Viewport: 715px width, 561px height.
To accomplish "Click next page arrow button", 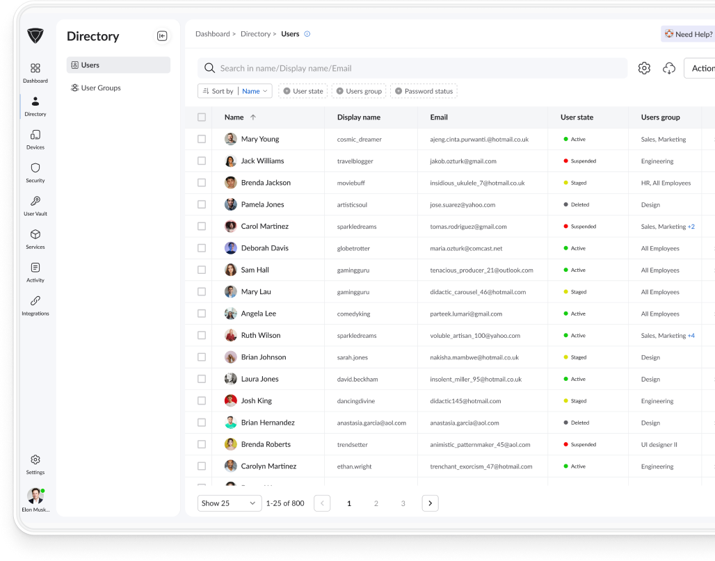I will (x=430, y=503).
